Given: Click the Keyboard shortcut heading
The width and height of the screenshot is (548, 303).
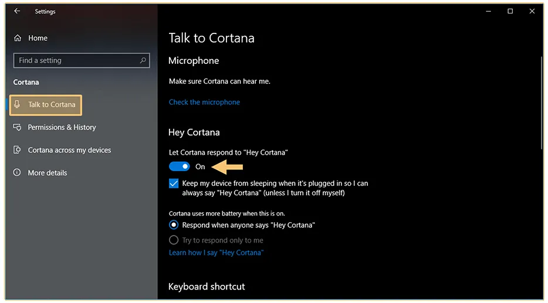Looking at the screenshot, I should (207, 287).
